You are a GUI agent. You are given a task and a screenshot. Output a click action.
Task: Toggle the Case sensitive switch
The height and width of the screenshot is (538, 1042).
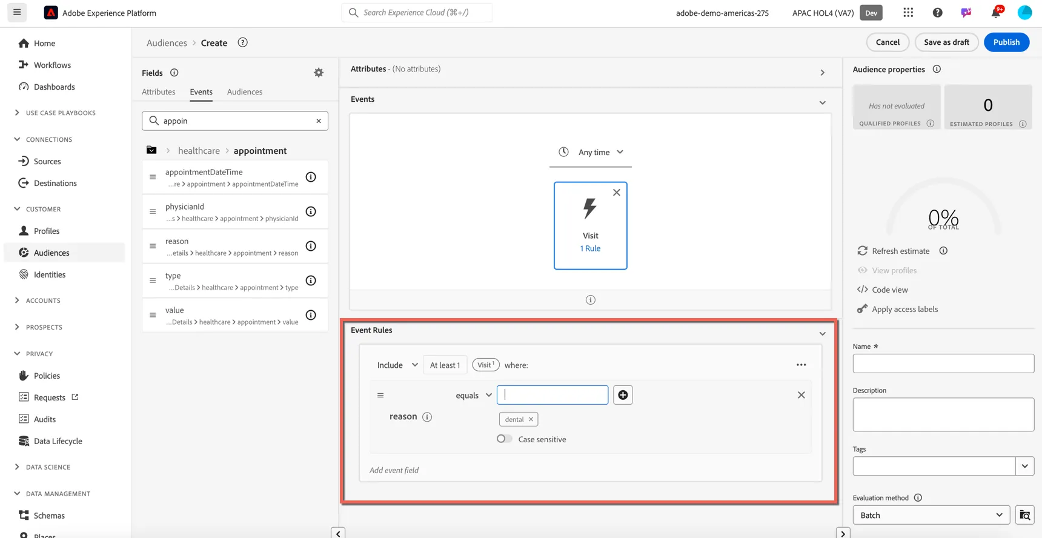pyautogui.click(x=504, y=439)
